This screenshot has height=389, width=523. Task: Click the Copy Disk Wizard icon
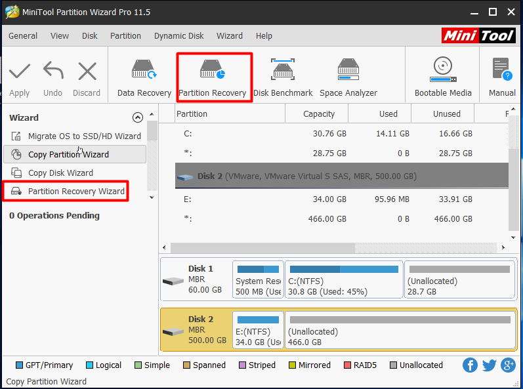click(16, 173)
